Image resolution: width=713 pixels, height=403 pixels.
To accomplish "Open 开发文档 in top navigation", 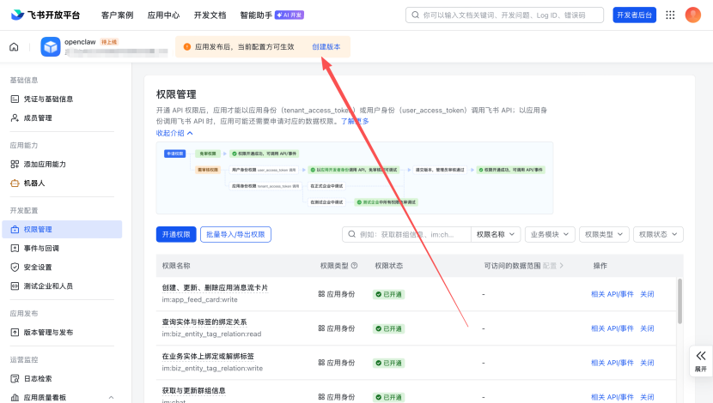I will coord(210,15).
